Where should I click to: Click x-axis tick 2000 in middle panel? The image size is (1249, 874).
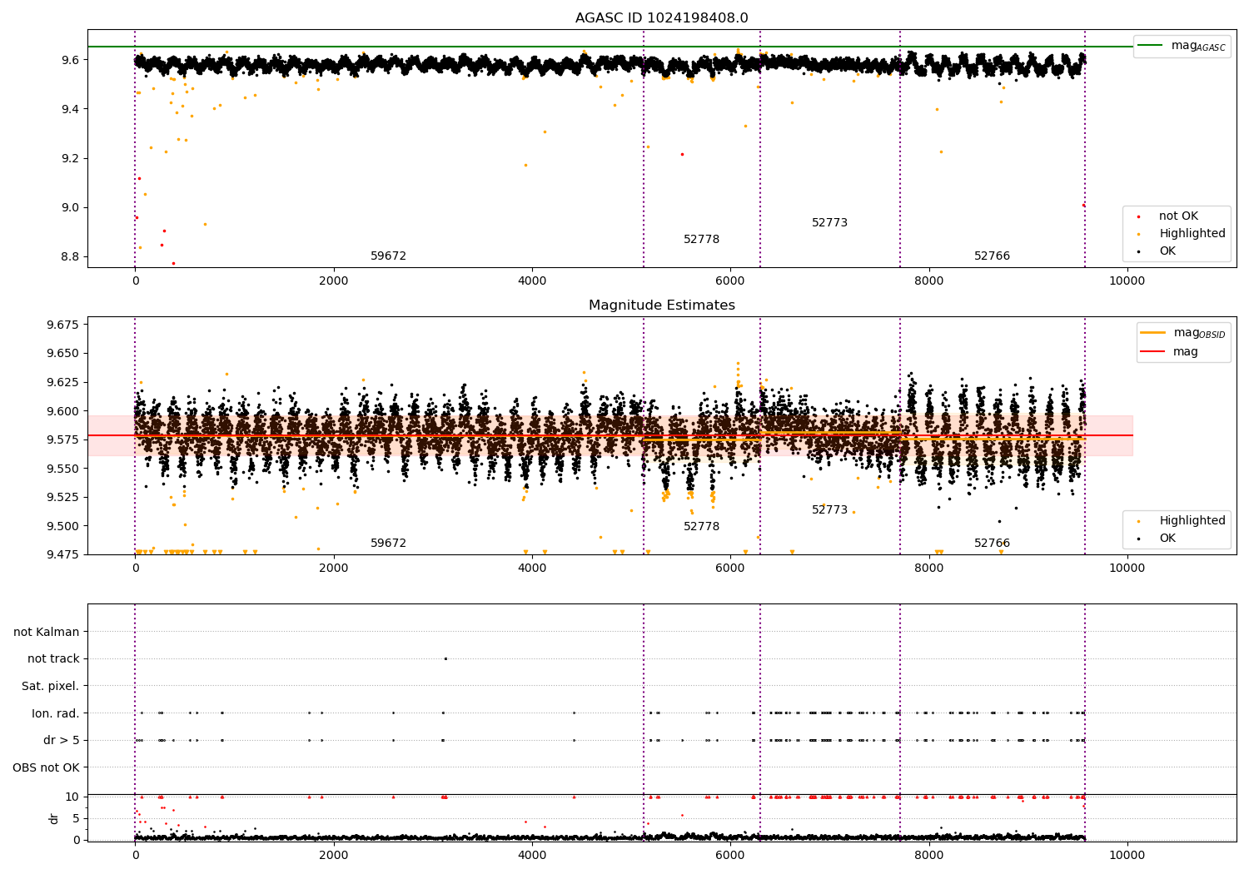tap(334, 569)
